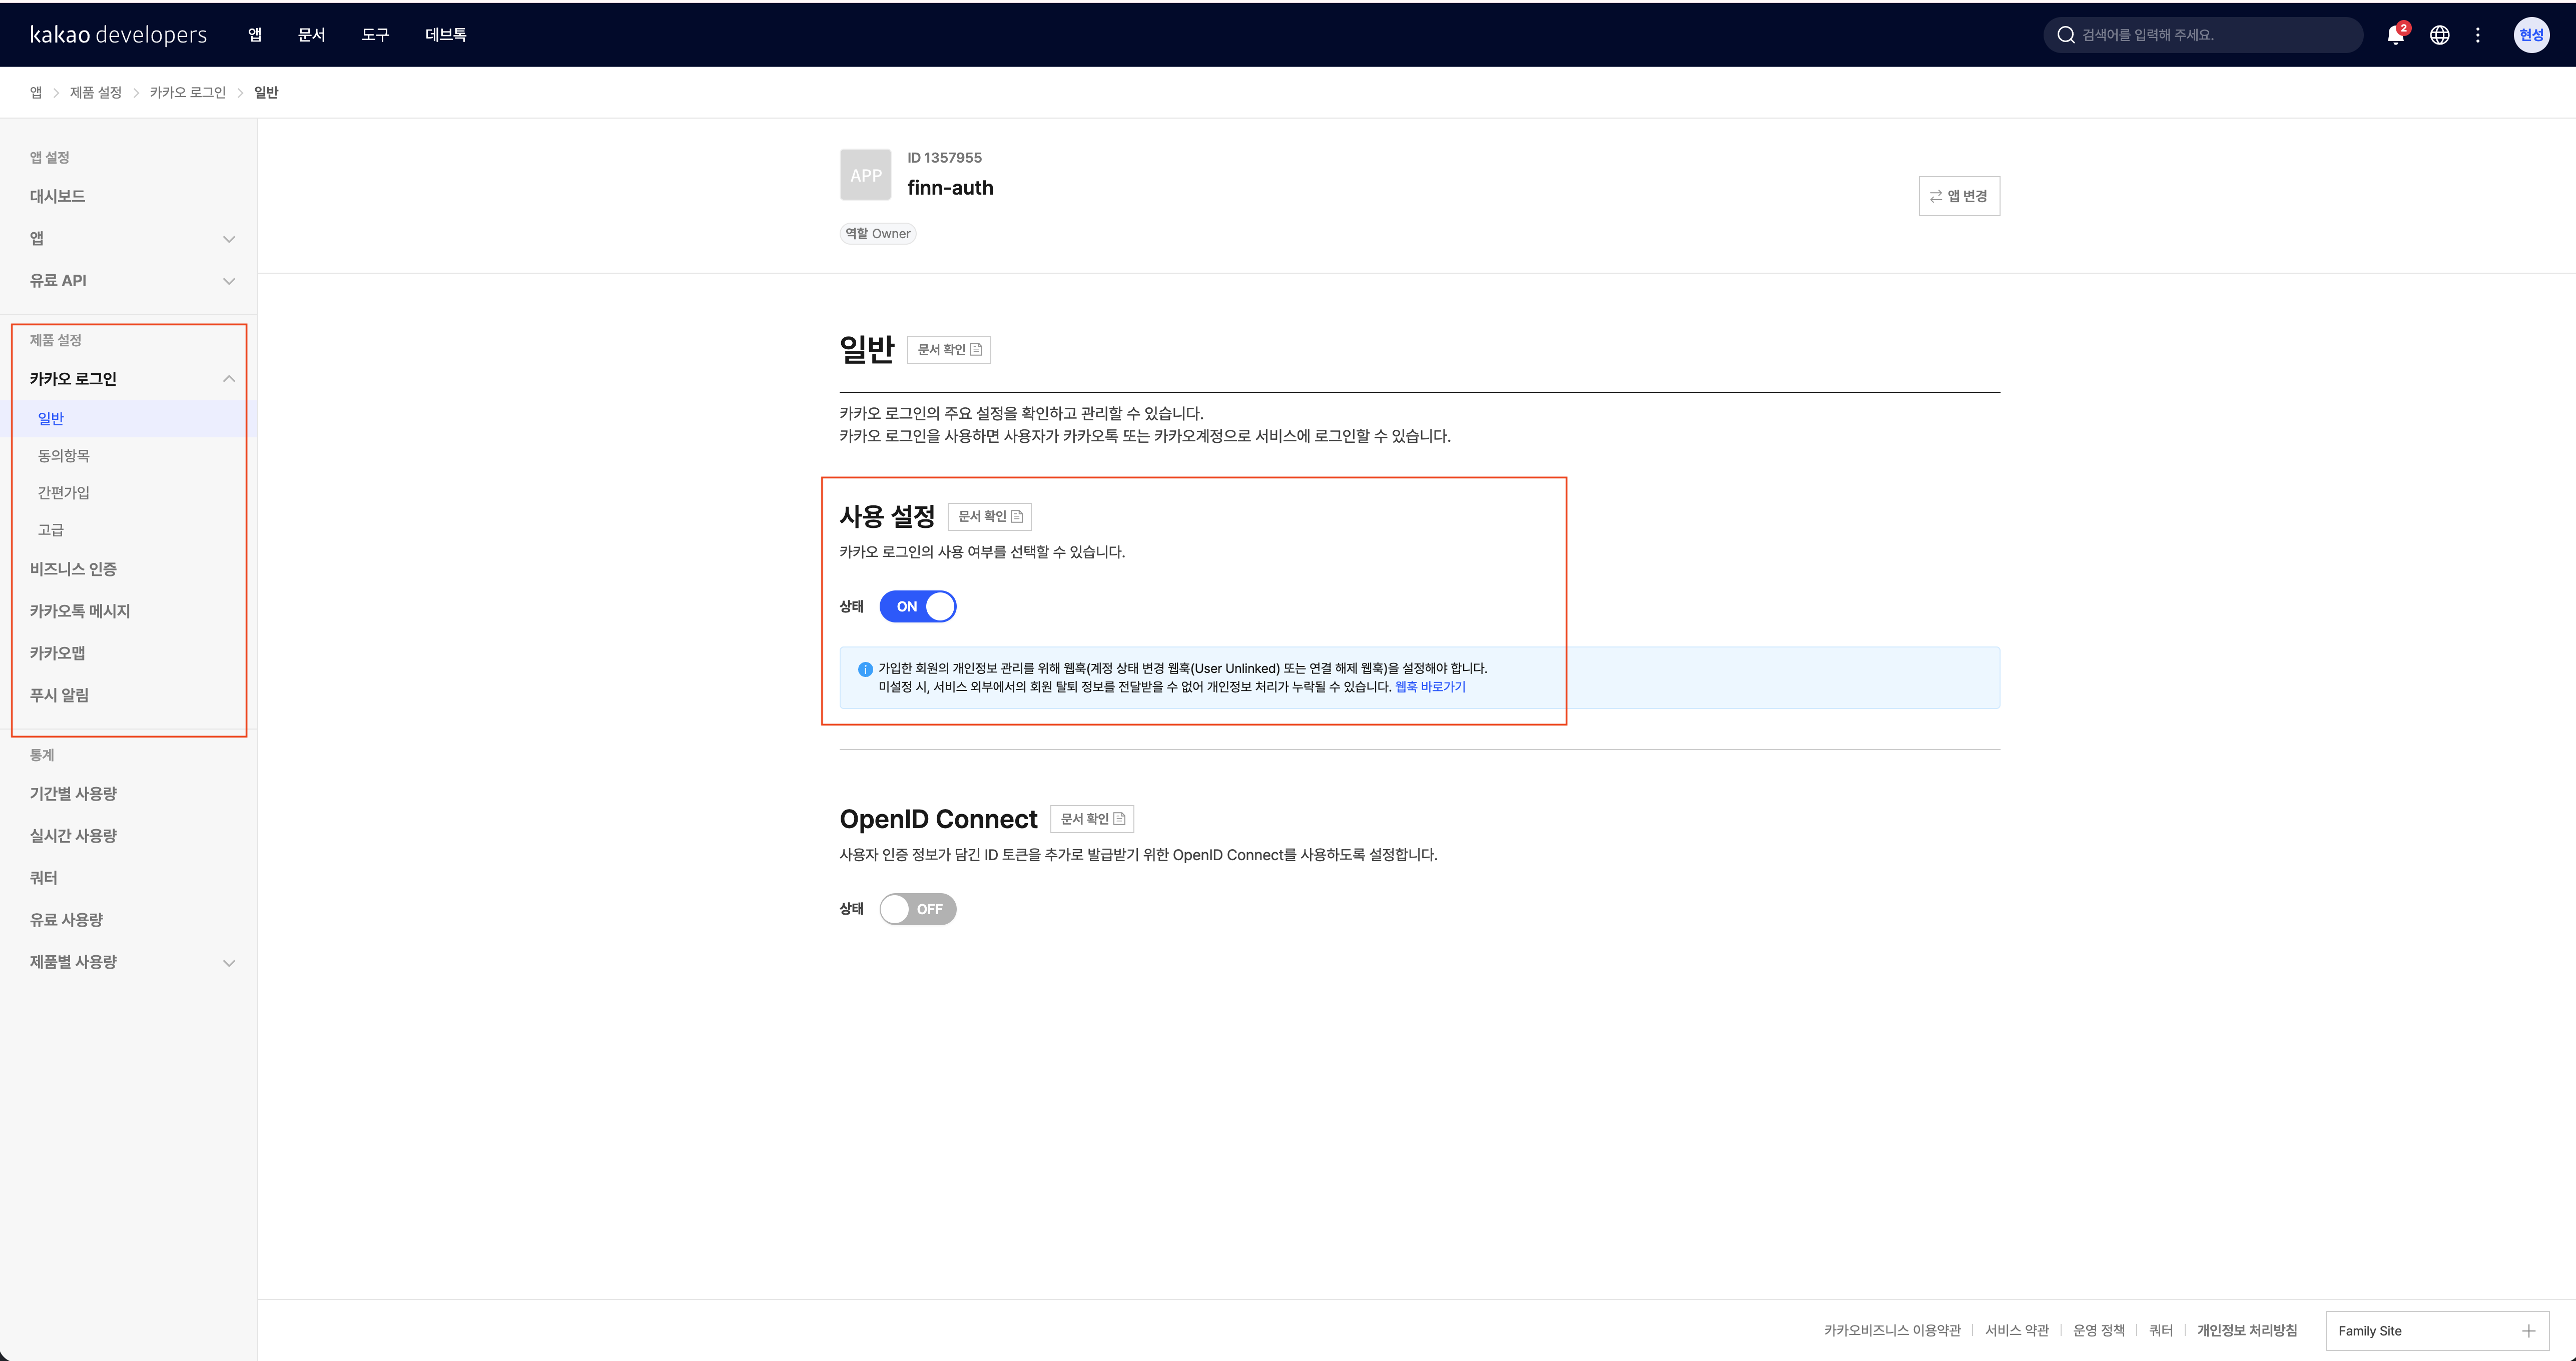Click the plus icon in Family Site

pos(2528,1331)
